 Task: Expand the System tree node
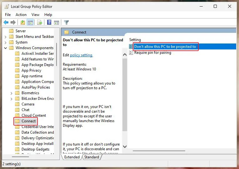coord(6,43)
